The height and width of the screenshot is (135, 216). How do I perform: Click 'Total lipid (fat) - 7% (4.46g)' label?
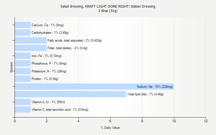pos(145,94)
